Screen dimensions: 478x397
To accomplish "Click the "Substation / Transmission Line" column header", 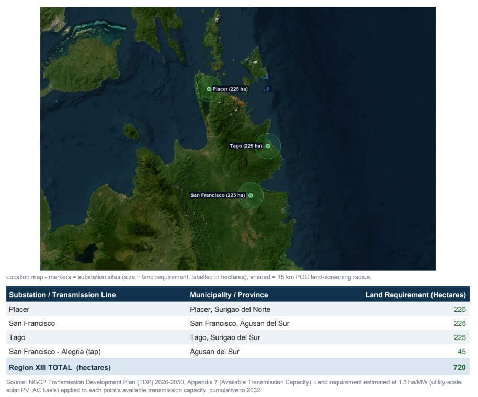I will coord(62,295).
